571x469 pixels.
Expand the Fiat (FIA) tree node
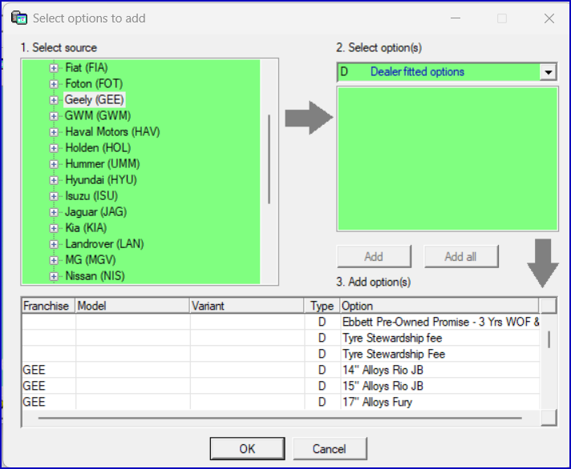[x=55, y=68]
